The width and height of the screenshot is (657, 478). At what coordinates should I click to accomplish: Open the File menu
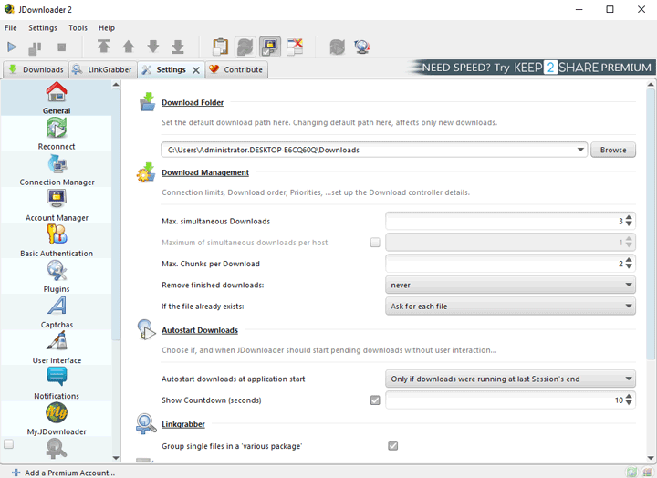[x=10, y=28]
